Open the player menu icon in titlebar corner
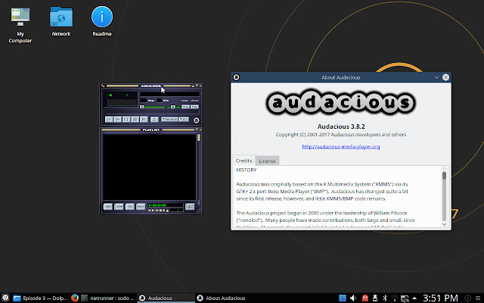Viewport: 484px width, 303px height. tap(103, 86)
